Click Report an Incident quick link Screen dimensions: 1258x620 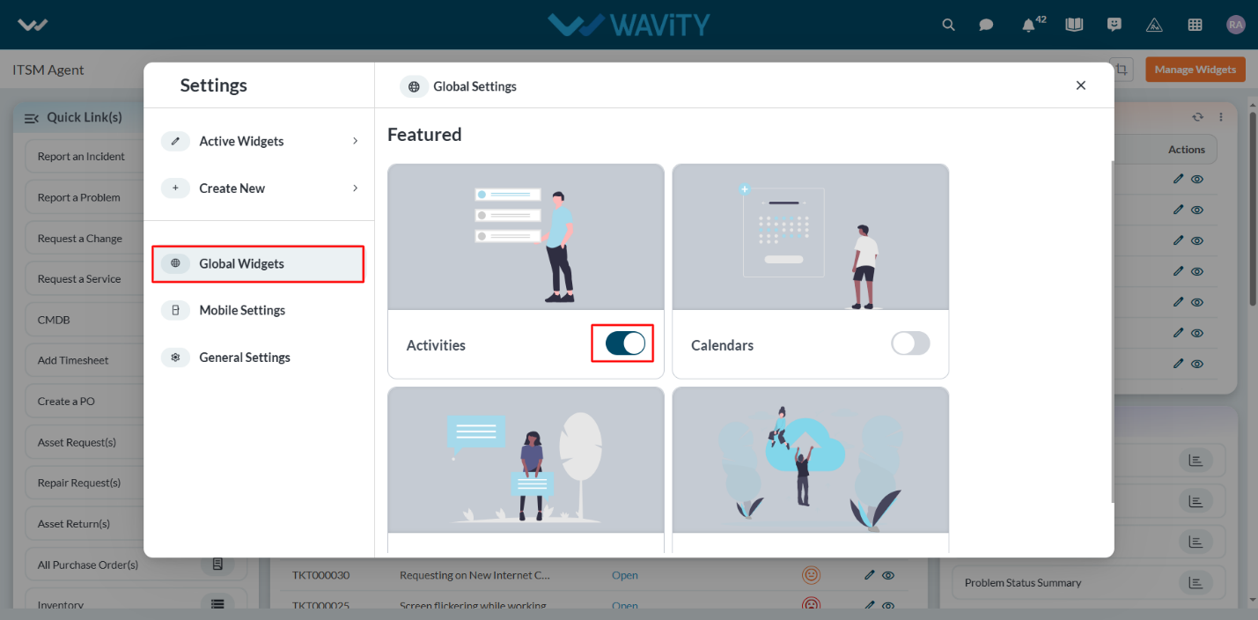pyautogui.click(x=81, y=157)
